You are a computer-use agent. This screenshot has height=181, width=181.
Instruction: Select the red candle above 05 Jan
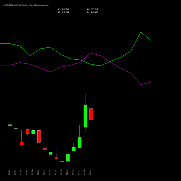[x=56, y=158]
